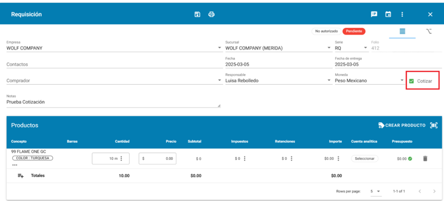Open the rows per page dropdown
The width and height of the screenshot is (444, 201).
375,191
